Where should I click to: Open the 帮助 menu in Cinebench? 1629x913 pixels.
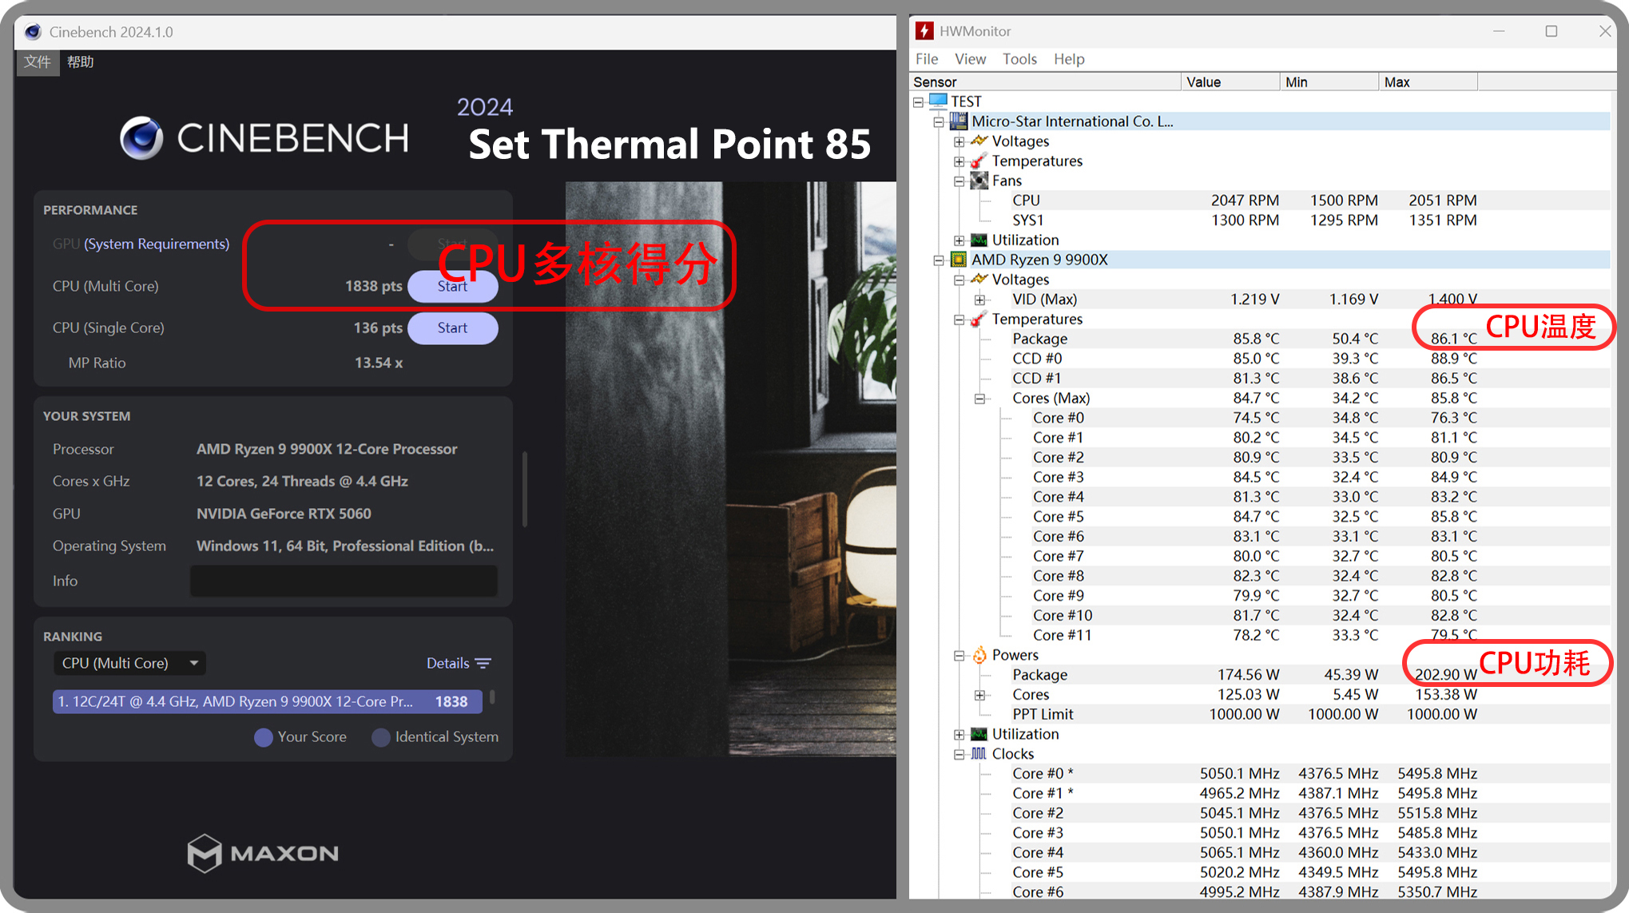(80, 62)
